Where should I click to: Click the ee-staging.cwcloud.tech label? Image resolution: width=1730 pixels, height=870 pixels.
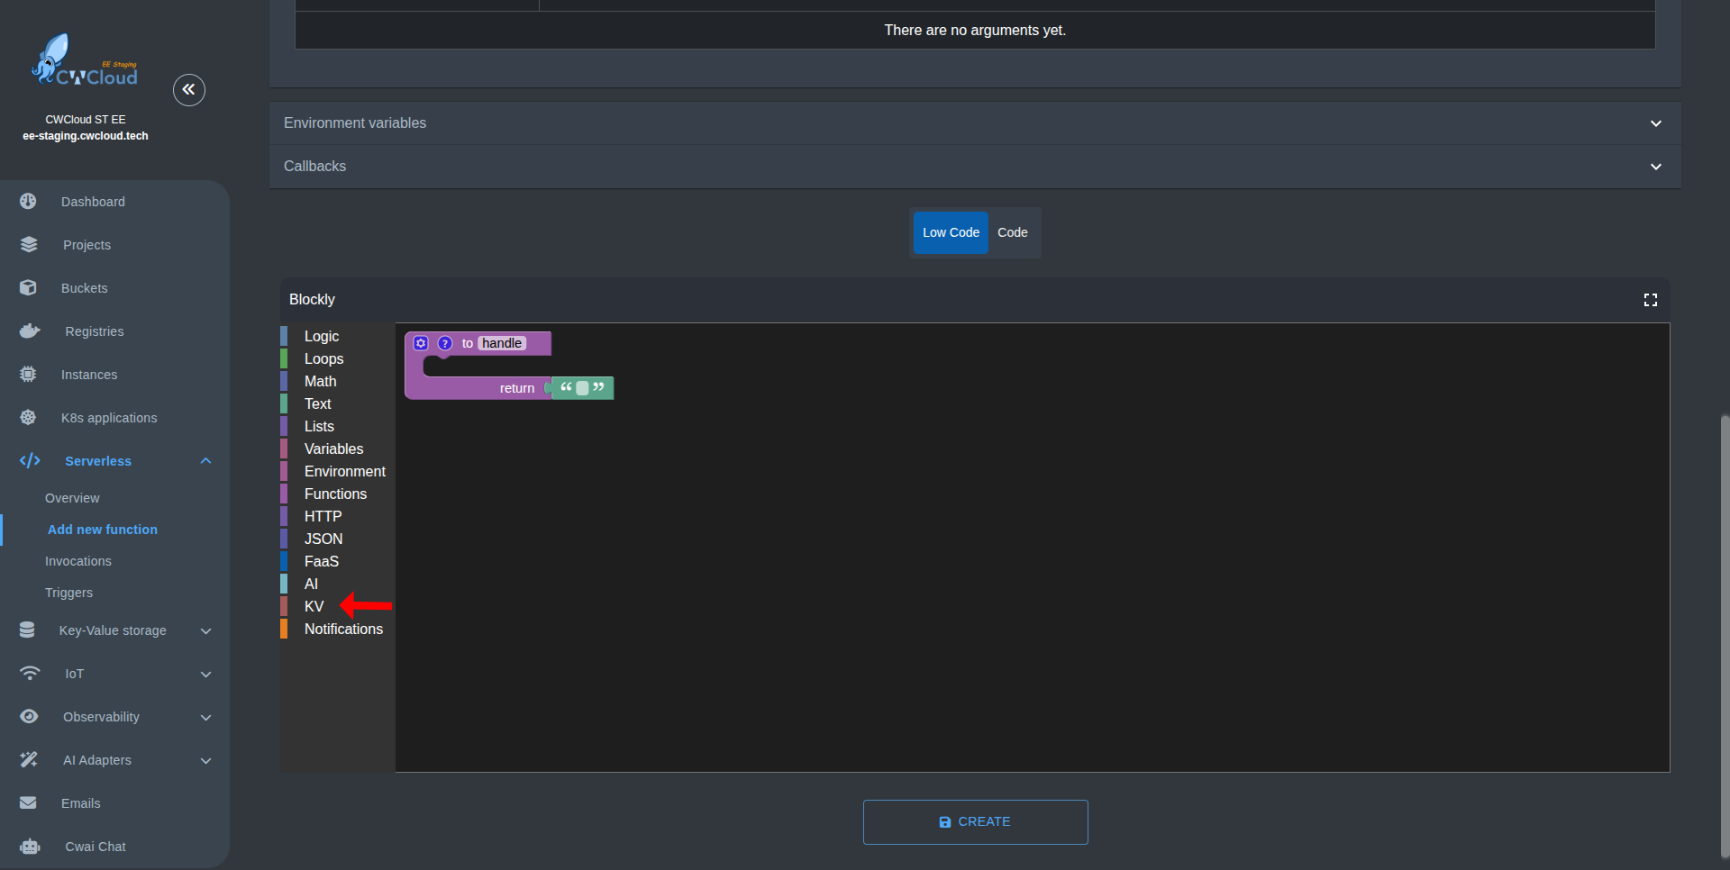pyautogui.click(x=86, y=136)
